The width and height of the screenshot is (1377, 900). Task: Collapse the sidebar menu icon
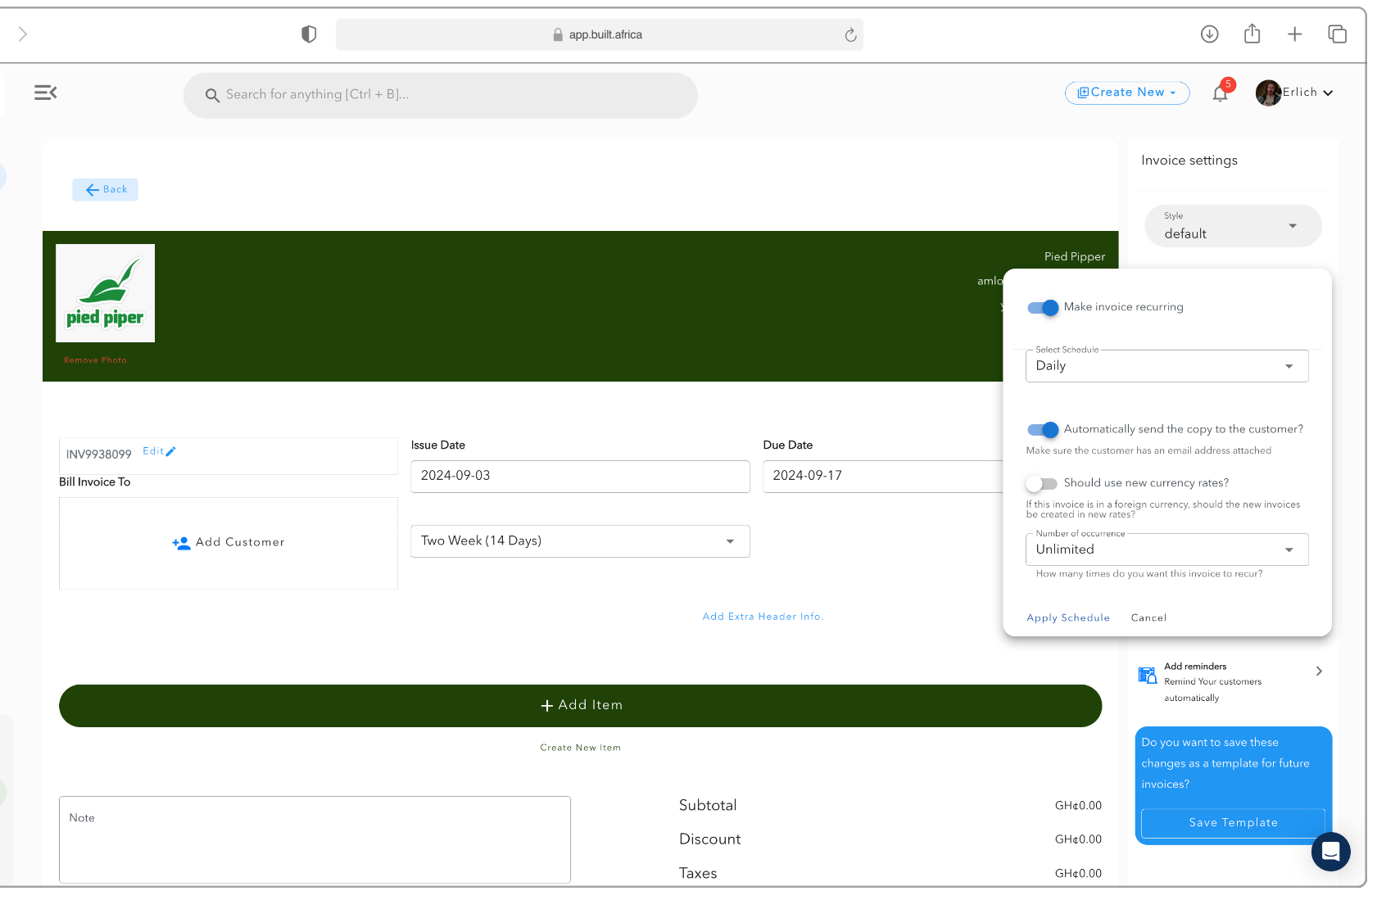tap(46, 93)
